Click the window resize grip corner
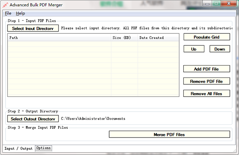Viewport: 239px width, 155px height. point(235,151)
